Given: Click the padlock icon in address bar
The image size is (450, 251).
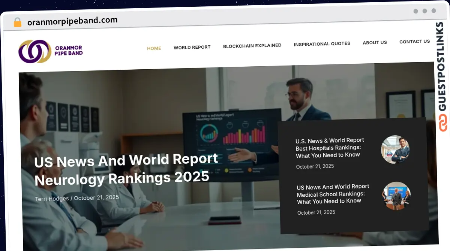Looking at the screenshot, I should [17, 22].
